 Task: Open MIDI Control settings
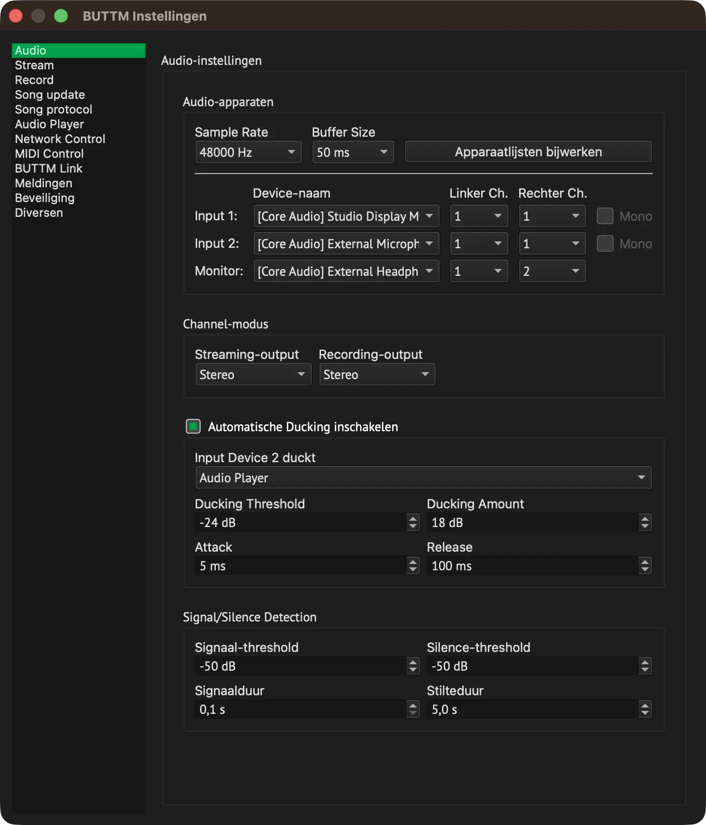[x=79, y=154]
